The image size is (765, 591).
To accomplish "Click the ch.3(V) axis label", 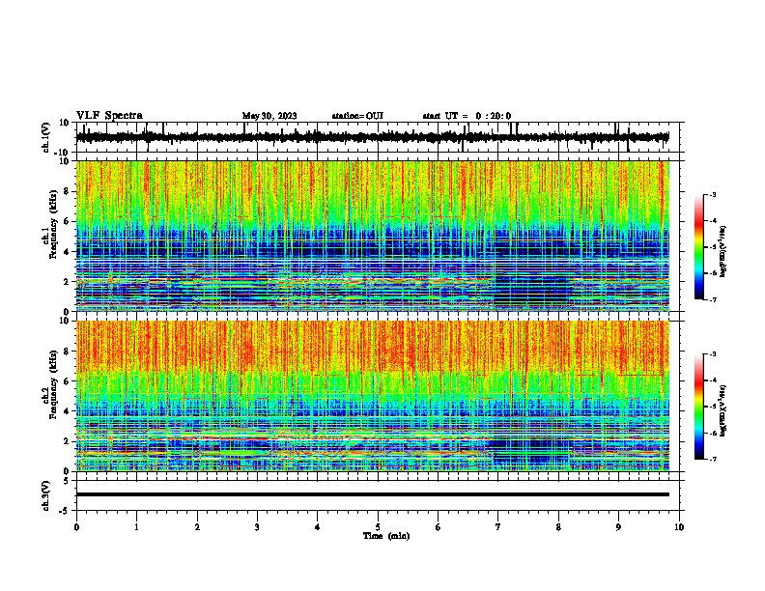I will [46, 495].
